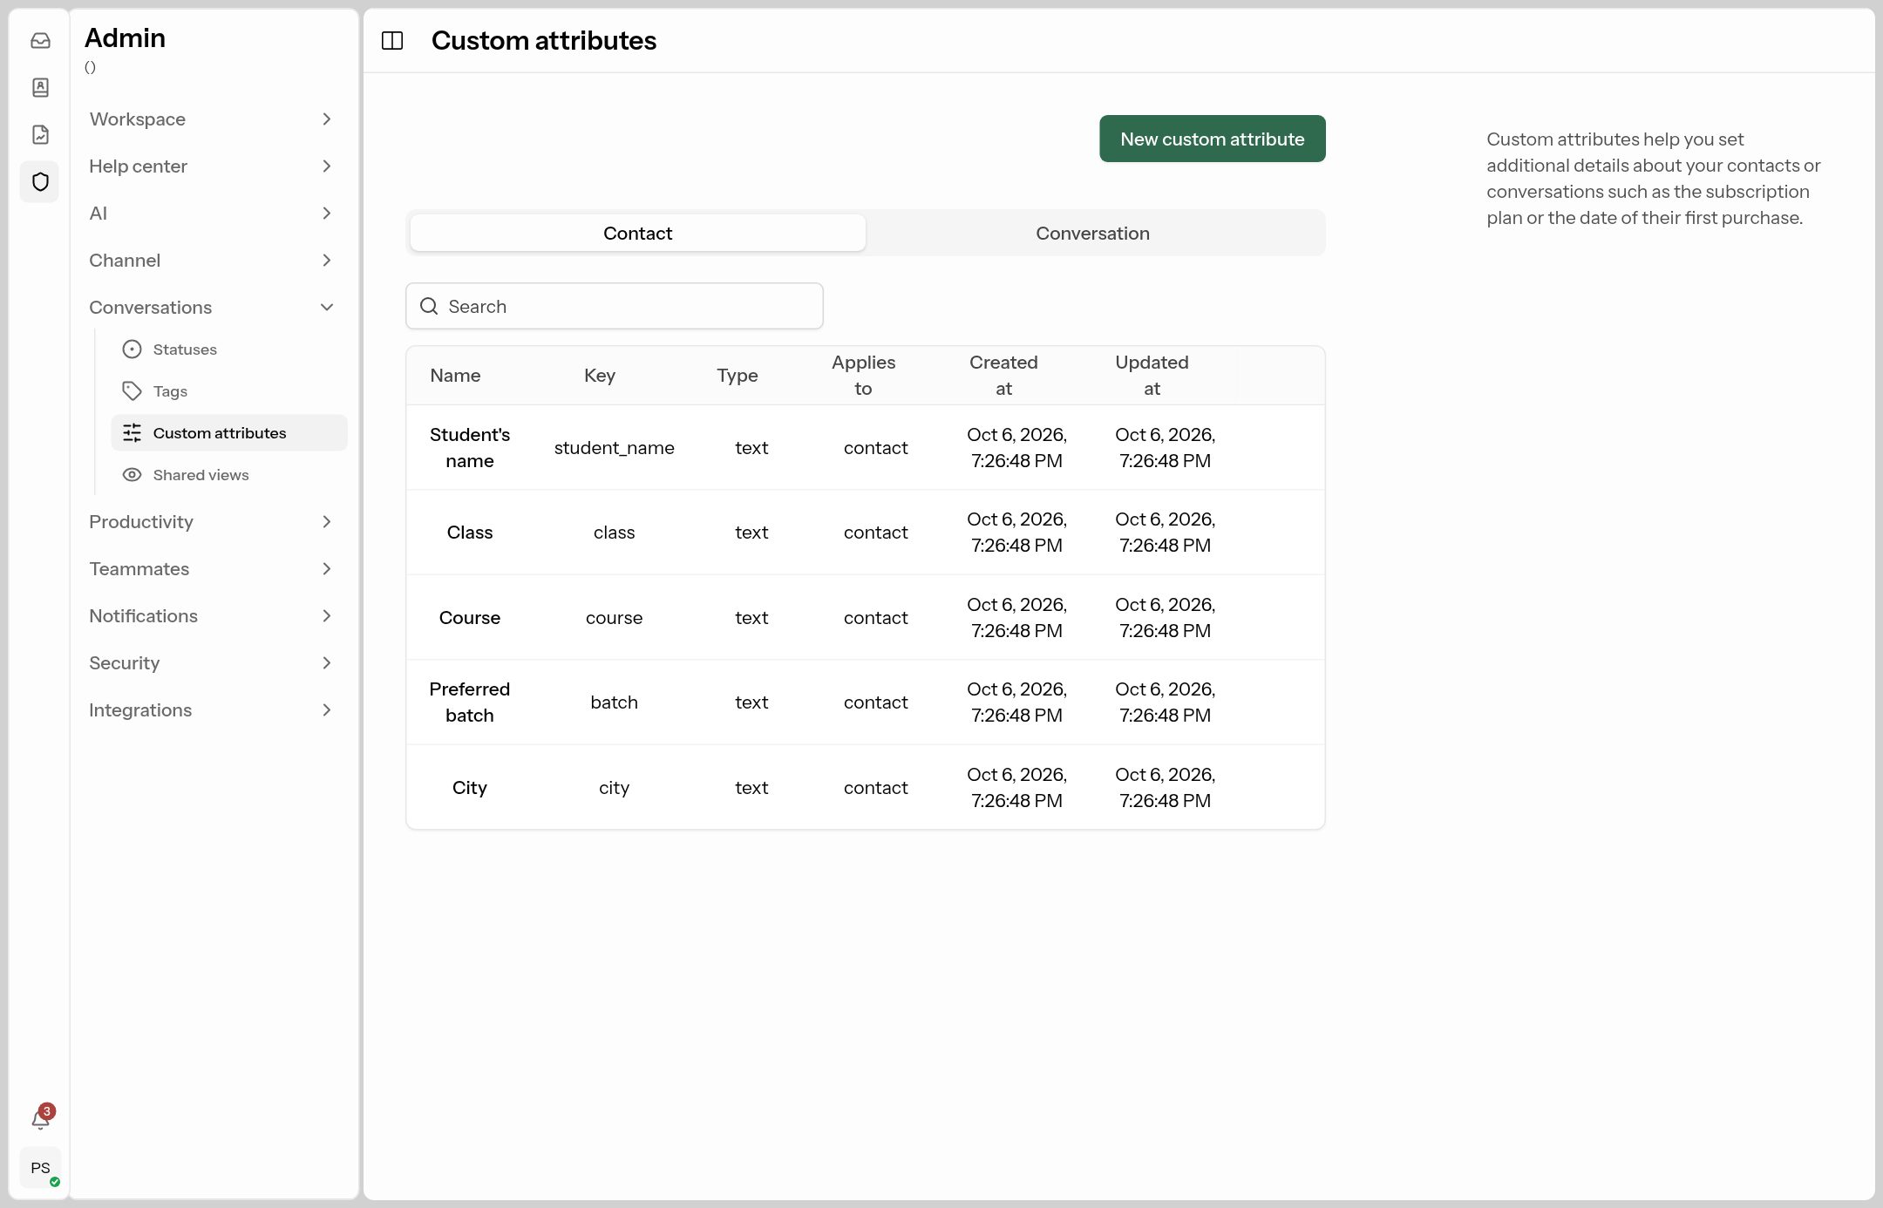Select the Class attribute name
This screenshot has width=1883, height=1208.
click(470, 533)
